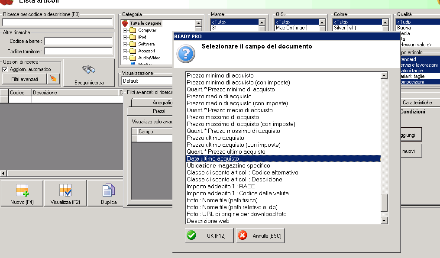This screenshot has height=258, width=440.
Task: Select Descrizione web entry
Action: pyautogui.click(x=283, y=221)
